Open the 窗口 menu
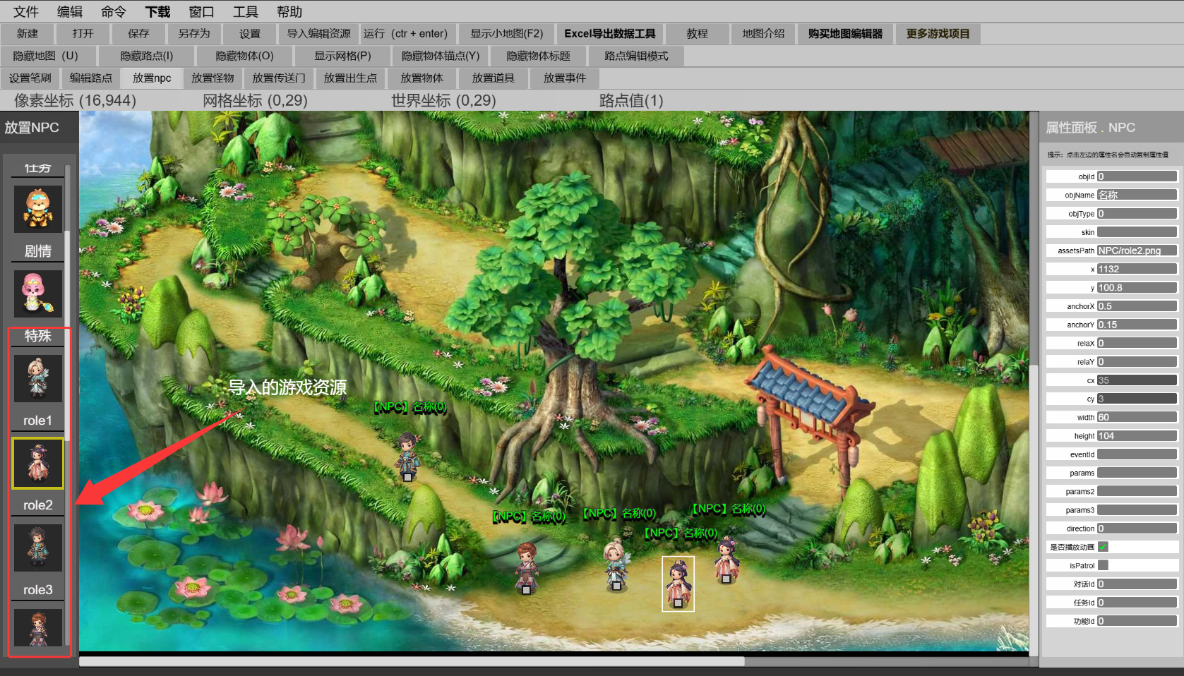Screen dimensions: 1184x676 point(201,12)
